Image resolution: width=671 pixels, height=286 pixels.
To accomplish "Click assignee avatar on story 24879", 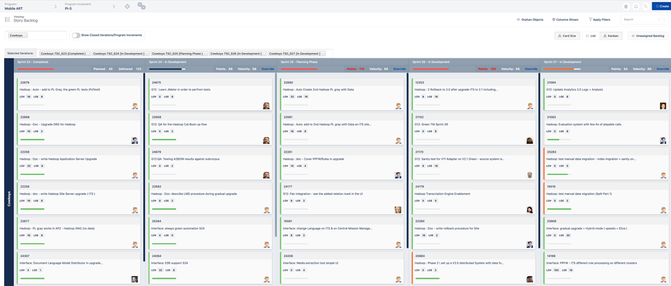I will coord(266,175).
